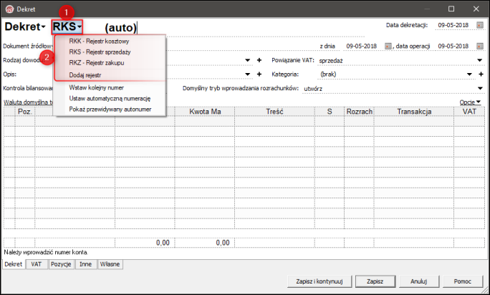Click the Anuluj button
490x295 pixels.
[419, 281]
